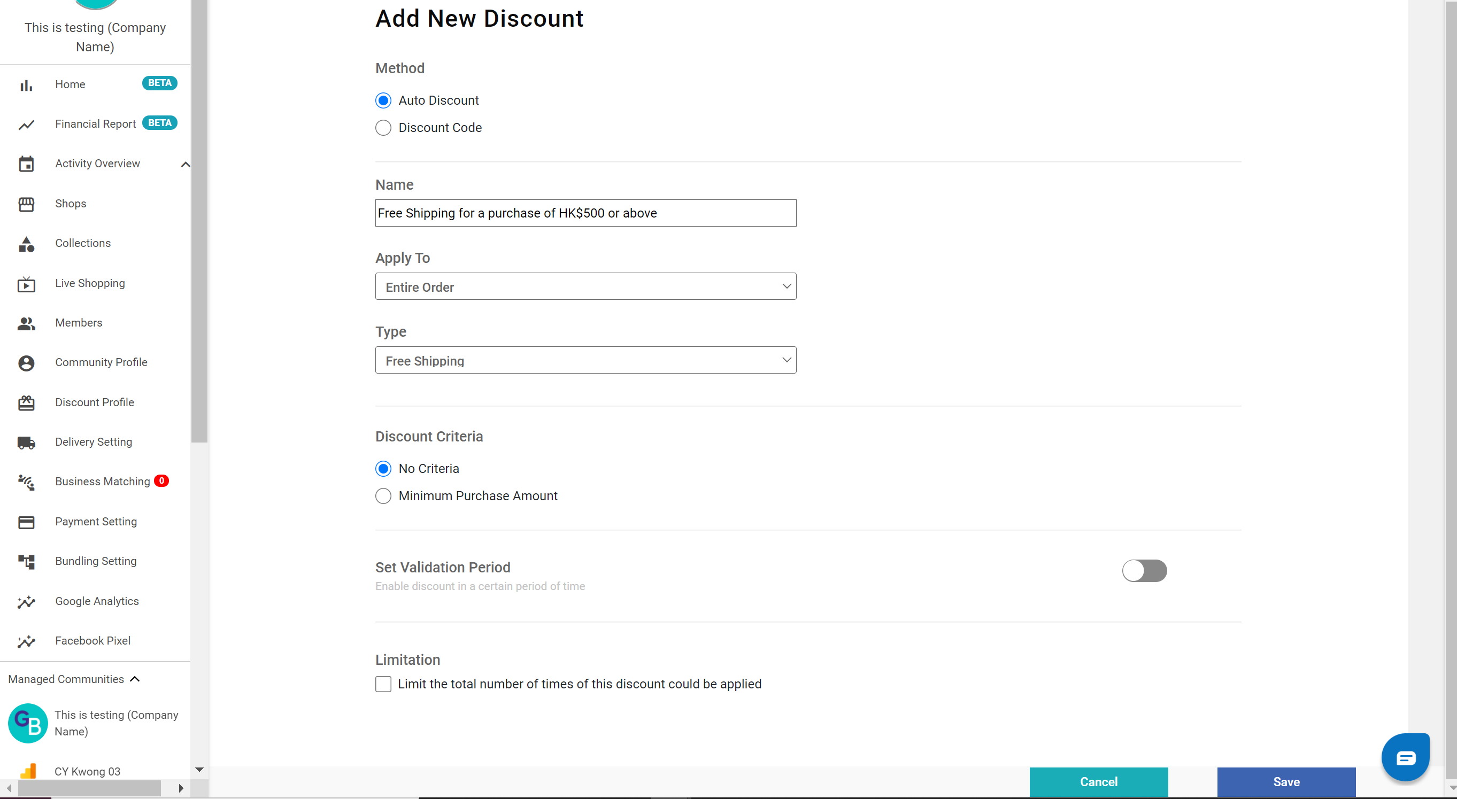Viewport: 1457px width, 799px height.
Task: Click the Bundling Setting icon
Action: [26, 562]
